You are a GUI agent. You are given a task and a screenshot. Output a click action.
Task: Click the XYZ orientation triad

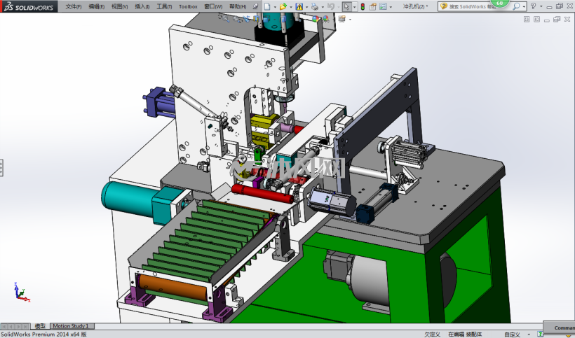pos(21,292)
